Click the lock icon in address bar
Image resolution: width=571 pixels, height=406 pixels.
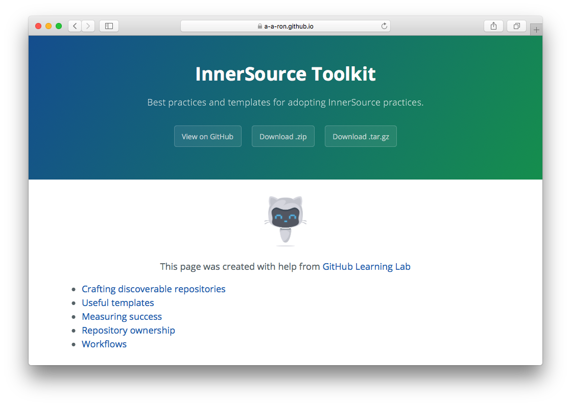pyautogui.click(x=259, y=26)
